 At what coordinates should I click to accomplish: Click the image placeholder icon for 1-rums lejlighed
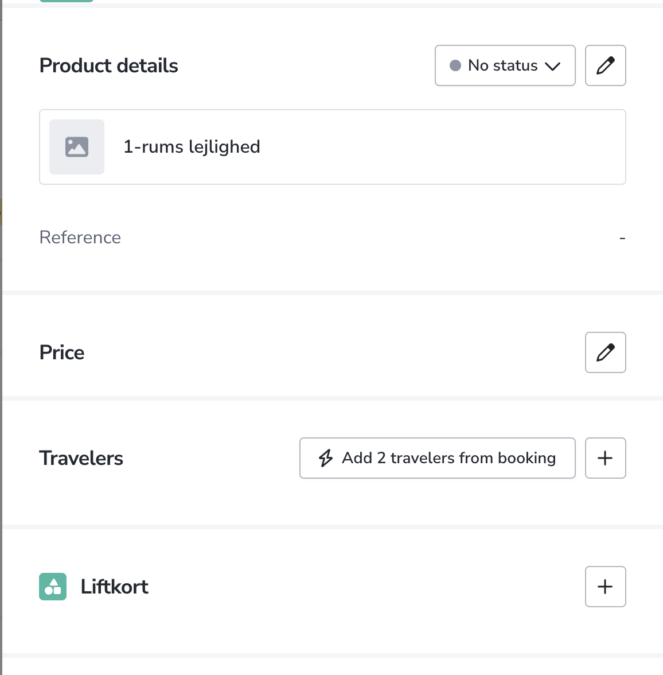click(77, 147)
